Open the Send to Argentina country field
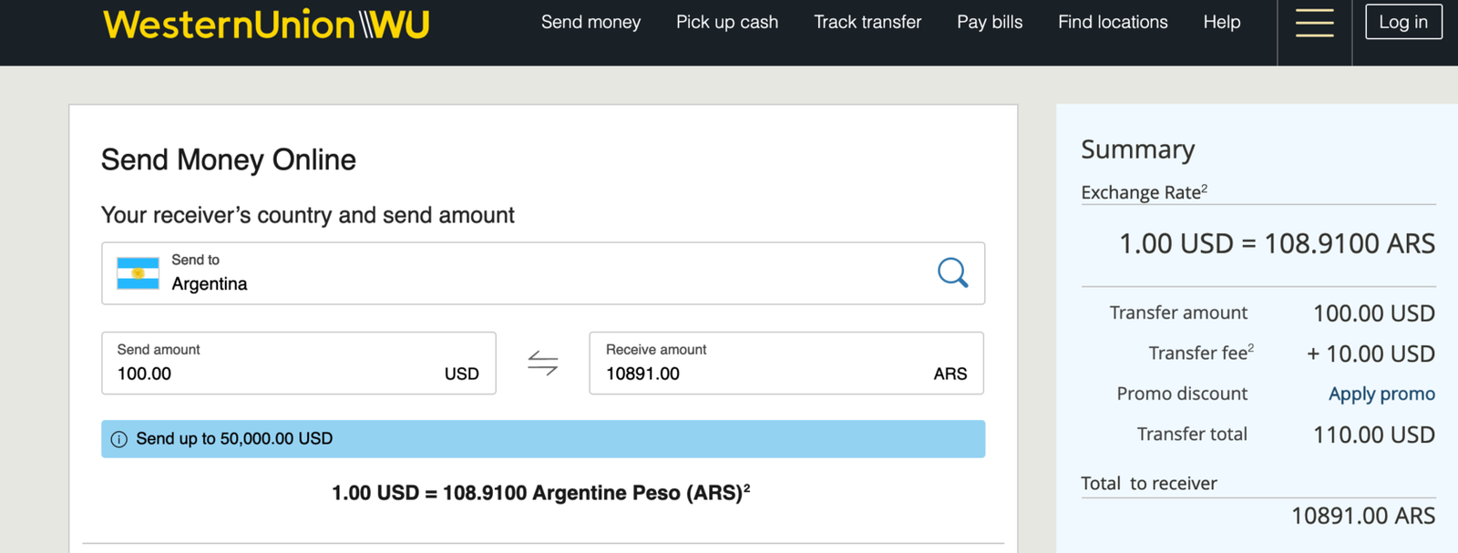The height and width of the screenshot is (553, 1458). [543, 273]
